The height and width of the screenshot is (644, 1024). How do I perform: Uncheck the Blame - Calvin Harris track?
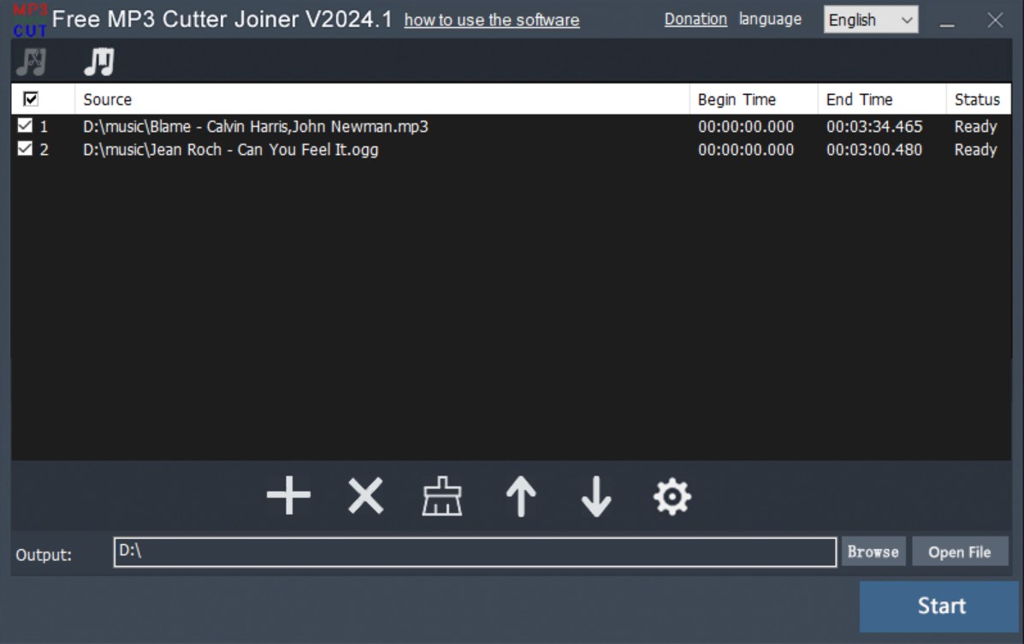23,126
